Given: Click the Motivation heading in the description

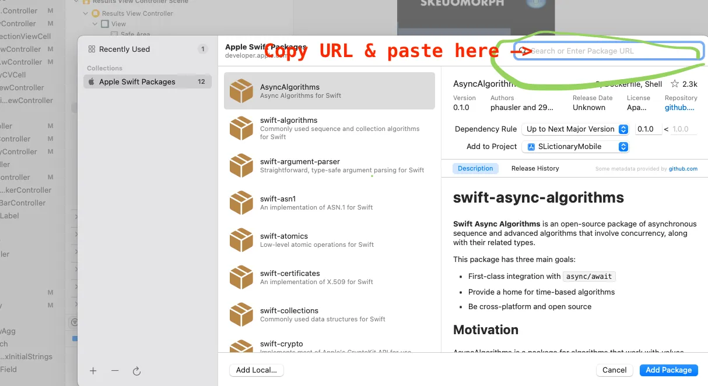Looking at the screenshot, I should [x=486, y=330].
